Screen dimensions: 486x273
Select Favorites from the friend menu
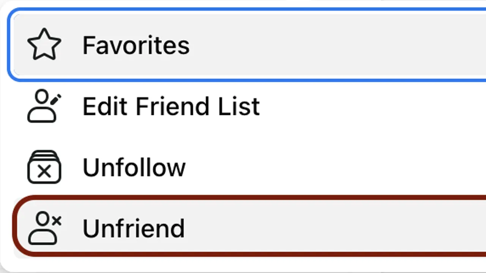(x=243, y=44)
